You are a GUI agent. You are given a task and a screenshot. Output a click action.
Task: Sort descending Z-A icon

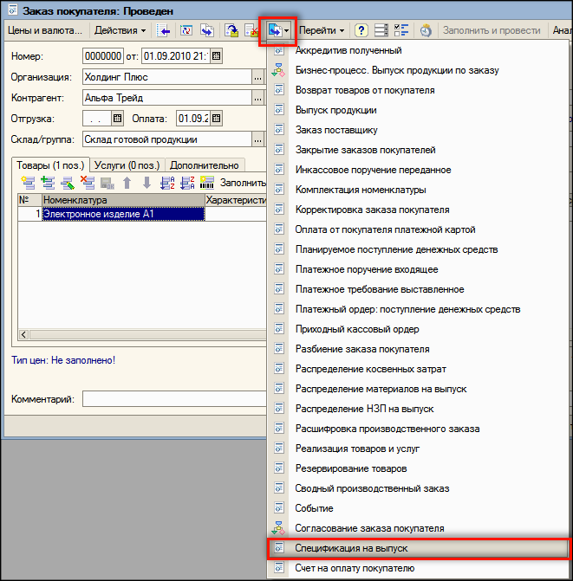point(187,183)
